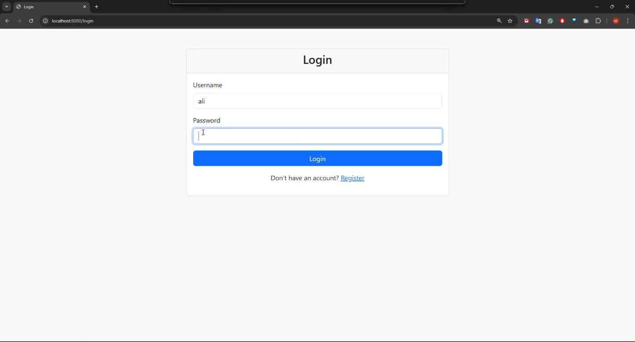
Task: Expand the tab search dropdown
Action: click(6, 7)
